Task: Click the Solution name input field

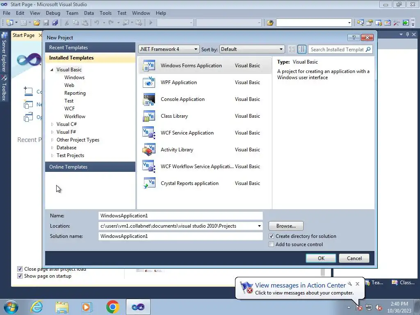Action: click(x=180, y=236)
